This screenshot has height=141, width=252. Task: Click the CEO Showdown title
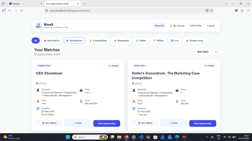click(x=49, y=73)
